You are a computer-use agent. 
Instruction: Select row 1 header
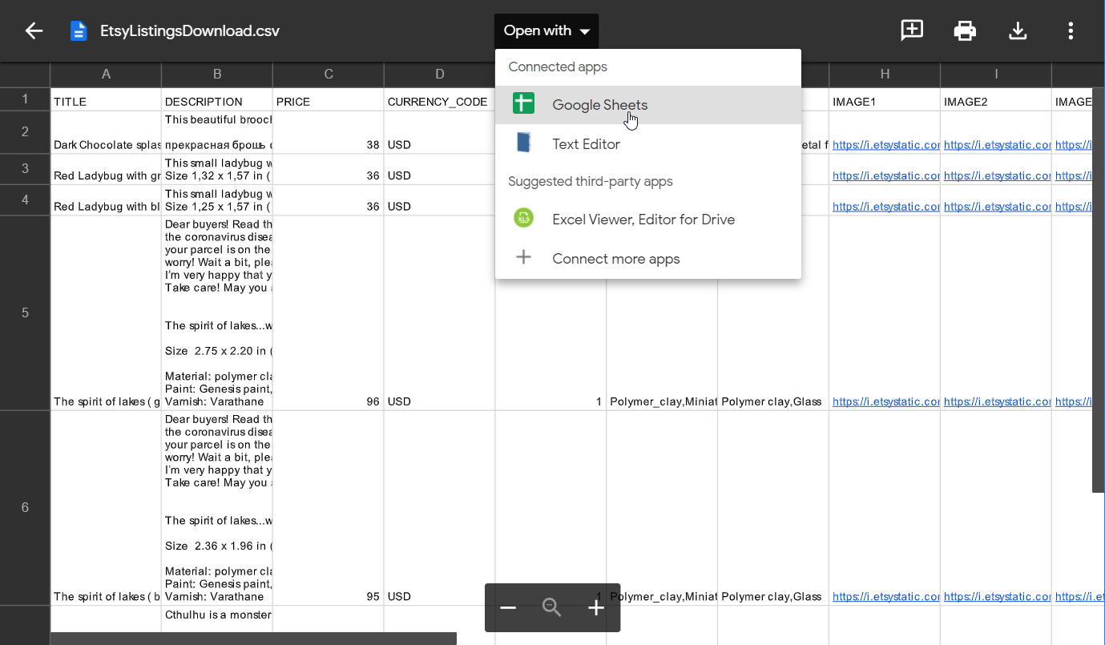point(25,99)
